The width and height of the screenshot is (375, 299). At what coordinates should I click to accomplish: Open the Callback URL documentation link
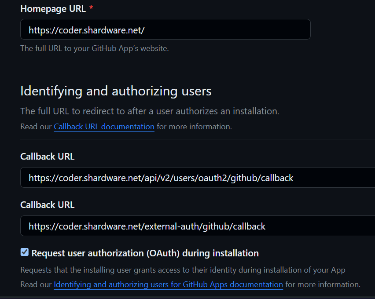(104, 127)
